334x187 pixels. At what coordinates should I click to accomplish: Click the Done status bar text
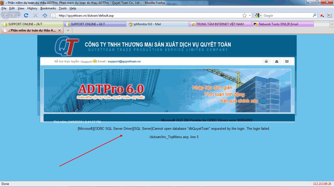click(x=5, y=184)
